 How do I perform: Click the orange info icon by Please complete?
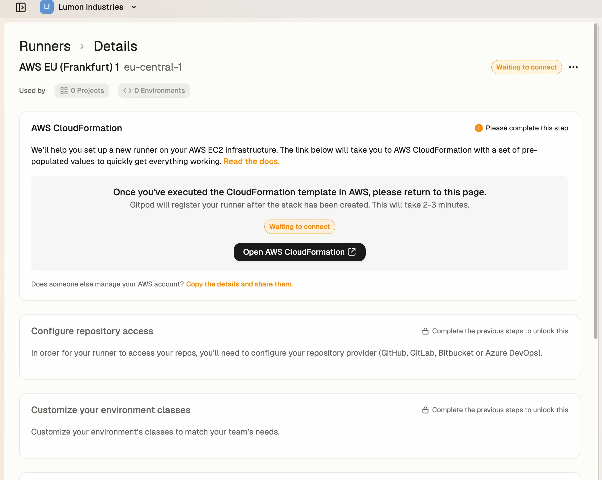(x=479, y=128)
